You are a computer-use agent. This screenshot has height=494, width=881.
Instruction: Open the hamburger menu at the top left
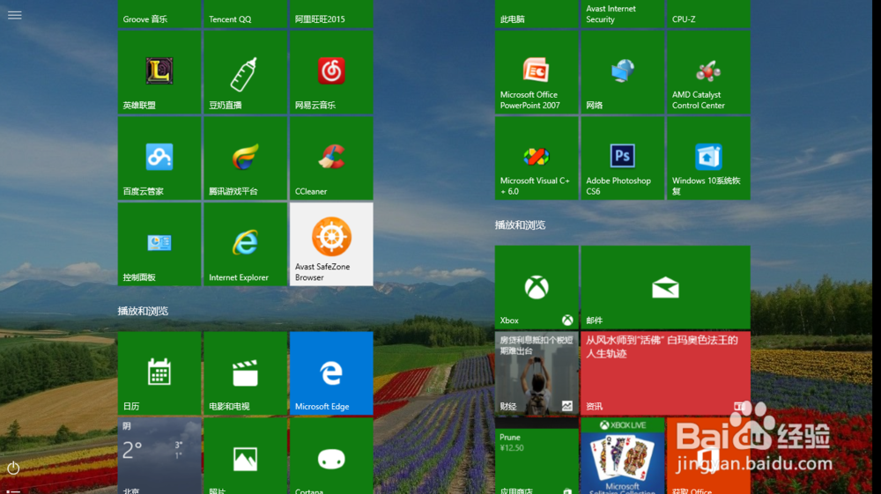coord(15,15)
